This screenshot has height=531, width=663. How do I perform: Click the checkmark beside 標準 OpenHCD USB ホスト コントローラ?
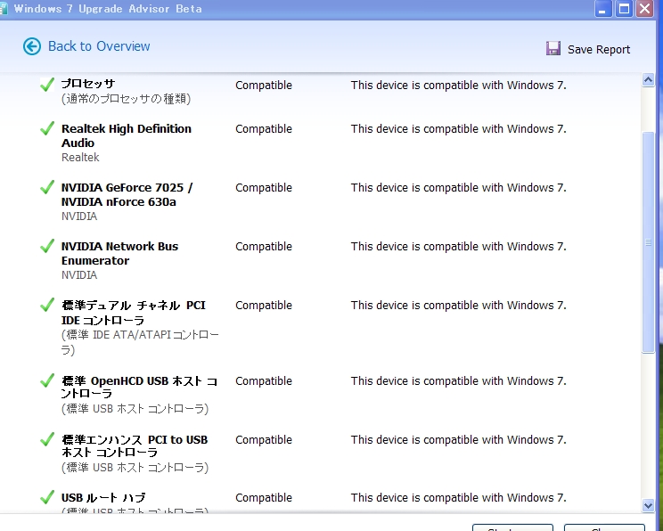click(47, 380)
